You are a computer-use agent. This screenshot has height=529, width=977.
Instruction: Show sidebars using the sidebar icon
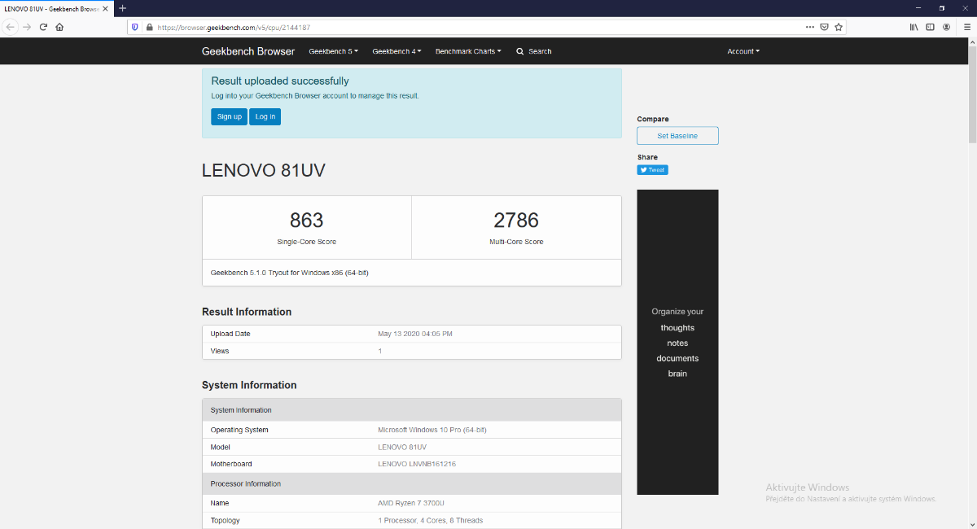coord(931,27)
